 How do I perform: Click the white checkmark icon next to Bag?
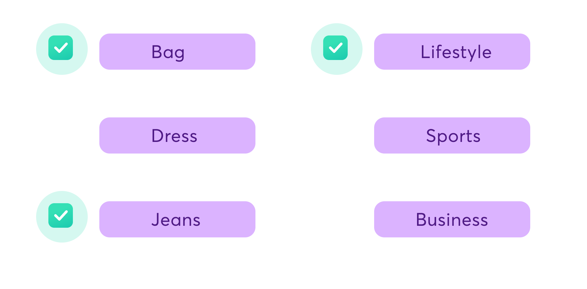pos(61,48)
